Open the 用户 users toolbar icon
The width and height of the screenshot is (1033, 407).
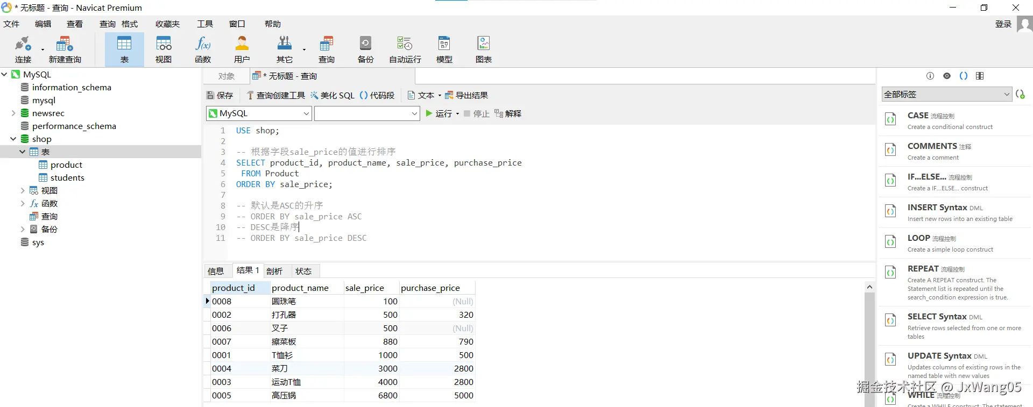[242, 49]
